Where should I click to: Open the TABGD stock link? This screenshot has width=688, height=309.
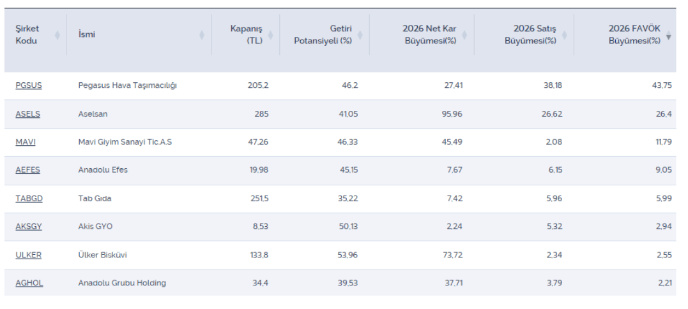click(x=29, y=198)
